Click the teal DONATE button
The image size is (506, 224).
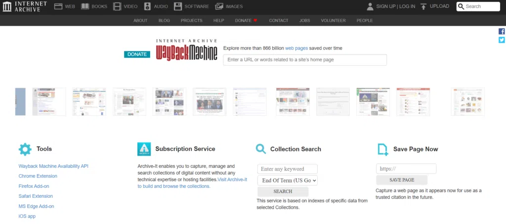(137, 54)
